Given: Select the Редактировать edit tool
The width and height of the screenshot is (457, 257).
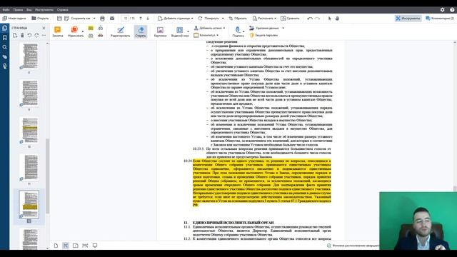Looking at the screenshot, I should point(121,31).
